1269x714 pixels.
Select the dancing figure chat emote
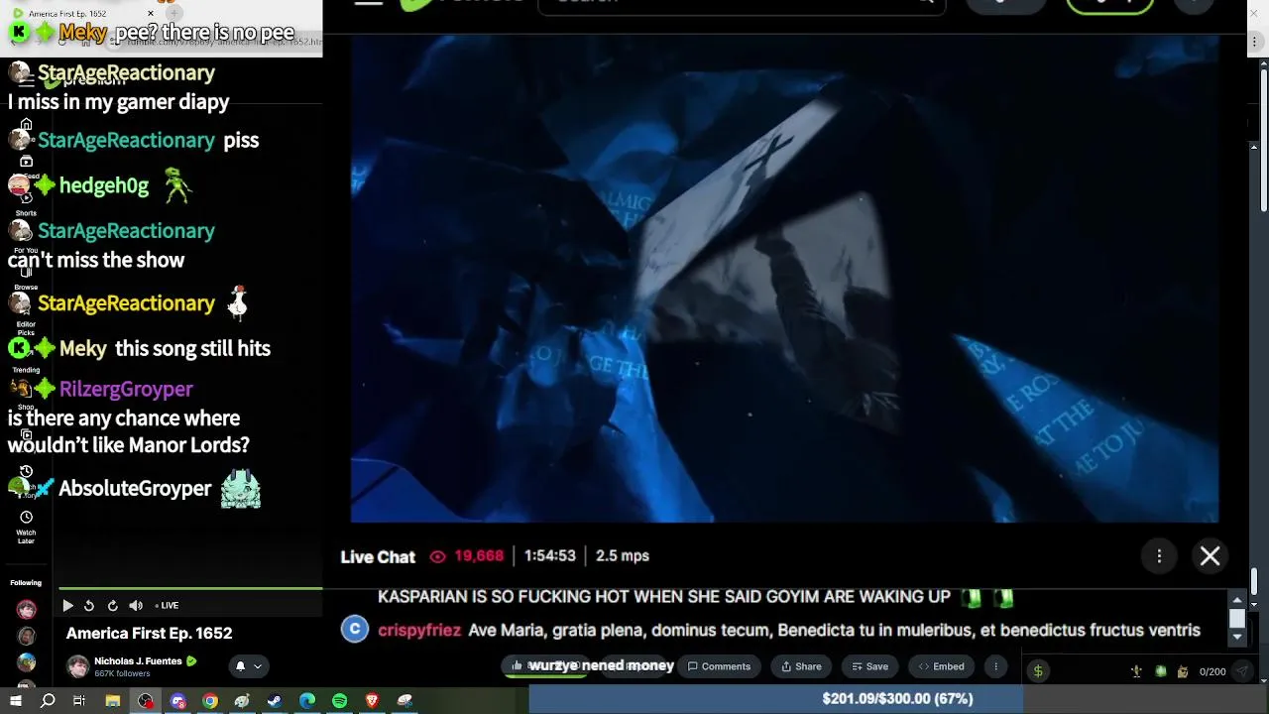[x=1137, y=671]
